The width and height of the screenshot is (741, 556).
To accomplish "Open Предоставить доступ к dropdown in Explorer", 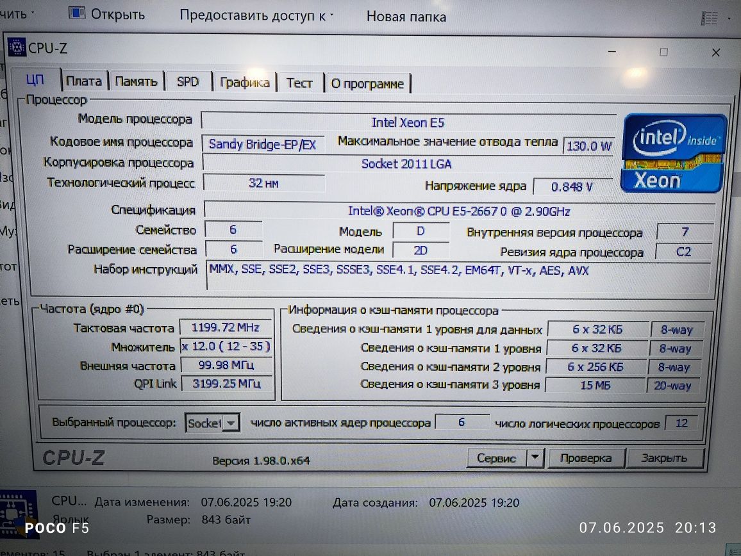I will point(256,15).
